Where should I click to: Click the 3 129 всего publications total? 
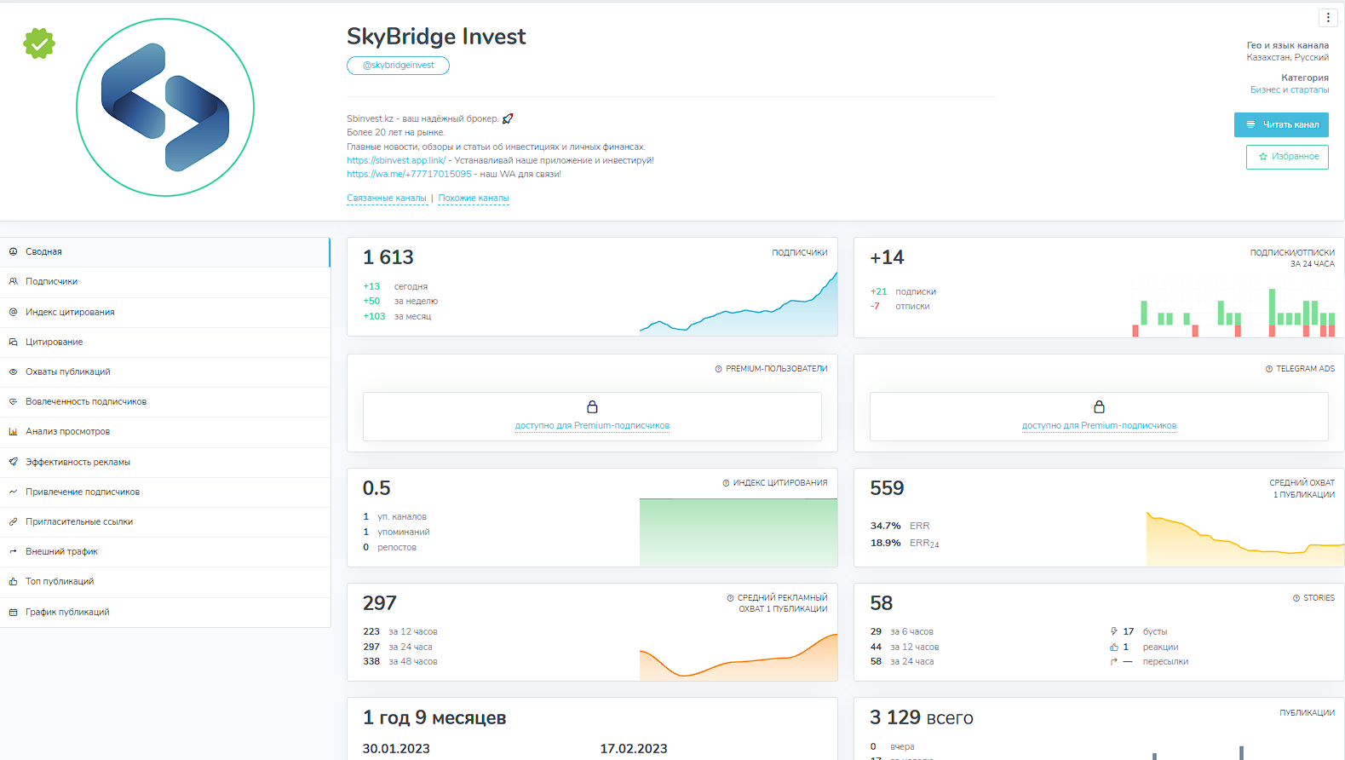(922, 718)
